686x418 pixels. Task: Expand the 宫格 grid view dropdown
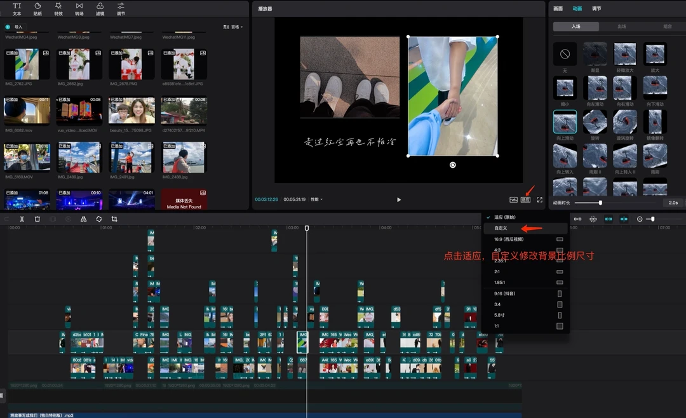tap(233, 27)
